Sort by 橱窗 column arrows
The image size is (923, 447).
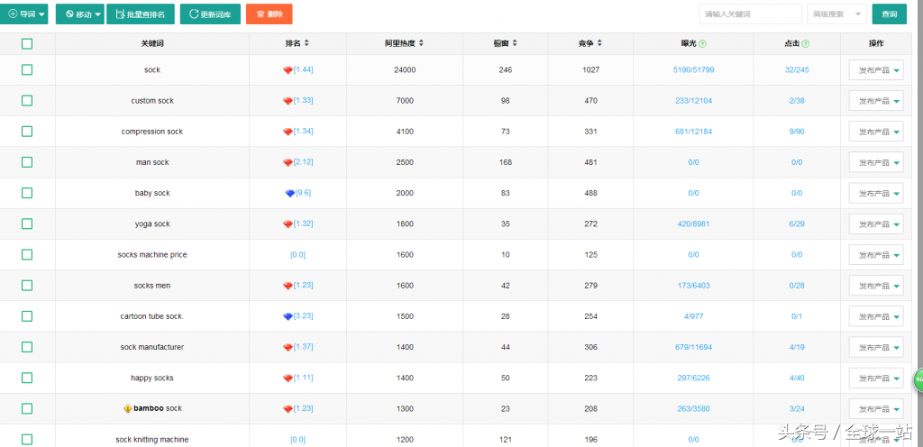pos(515,43)
